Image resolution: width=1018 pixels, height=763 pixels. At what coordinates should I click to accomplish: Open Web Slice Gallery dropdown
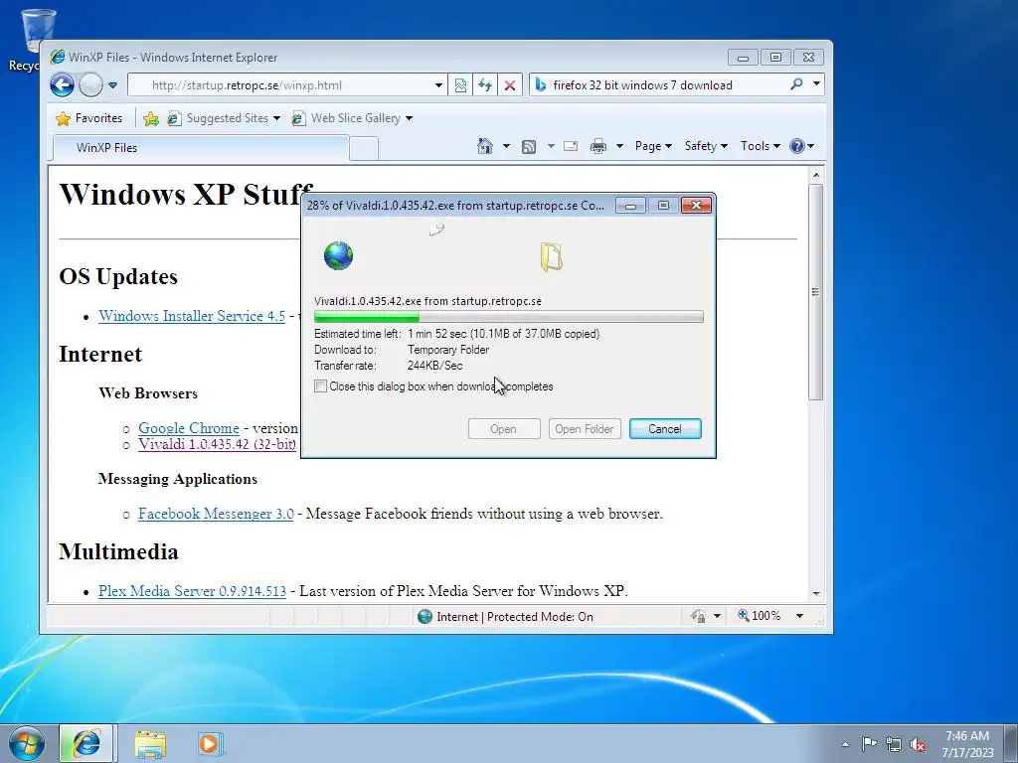tap(352, 118)
